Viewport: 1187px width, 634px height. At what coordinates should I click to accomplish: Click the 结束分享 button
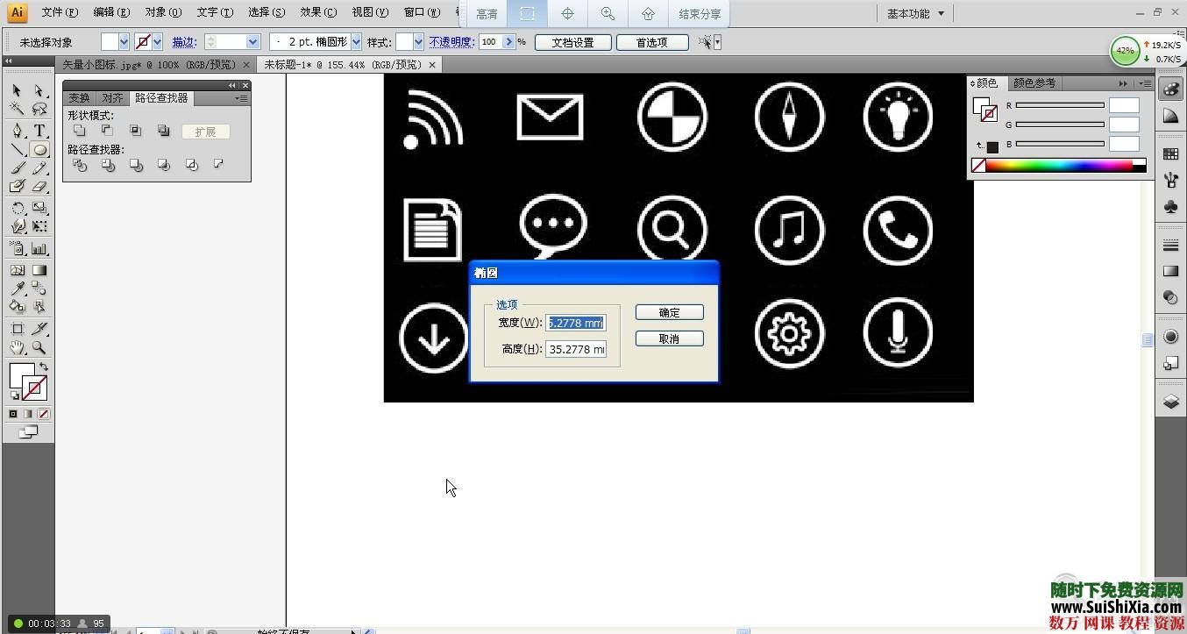pyautogui.click(x=700, y=14)
